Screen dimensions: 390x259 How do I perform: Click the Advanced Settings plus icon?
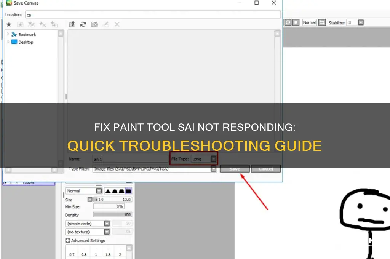[68, 240]
